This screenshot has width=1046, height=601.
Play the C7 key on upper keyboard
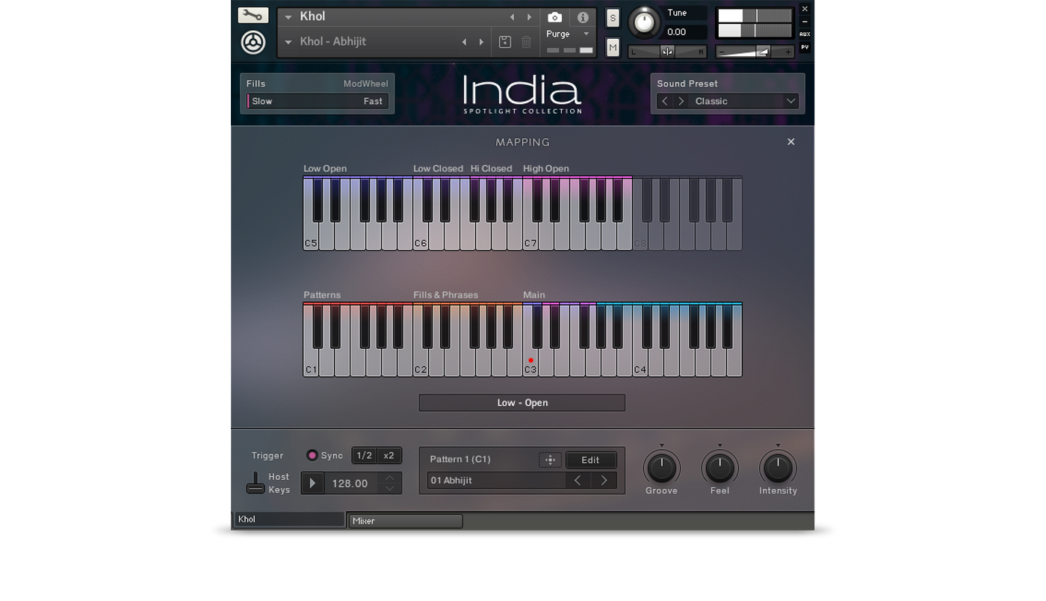tap(530, 236)
